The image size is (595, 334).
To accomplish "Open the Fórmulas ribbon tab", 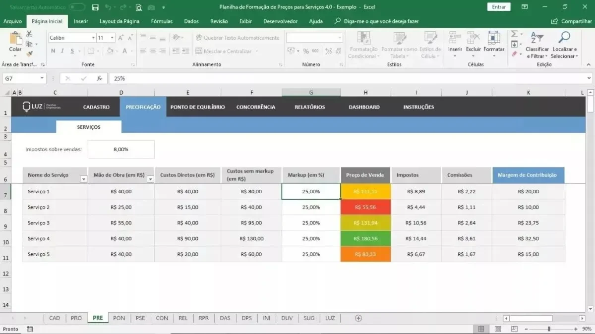I will coord(162,21).
